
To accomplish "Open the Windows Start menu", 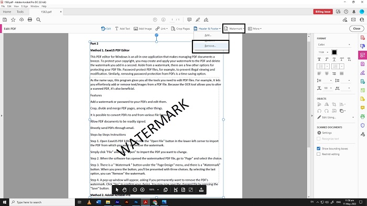I will pyautogui.click(x=4, y=202).
